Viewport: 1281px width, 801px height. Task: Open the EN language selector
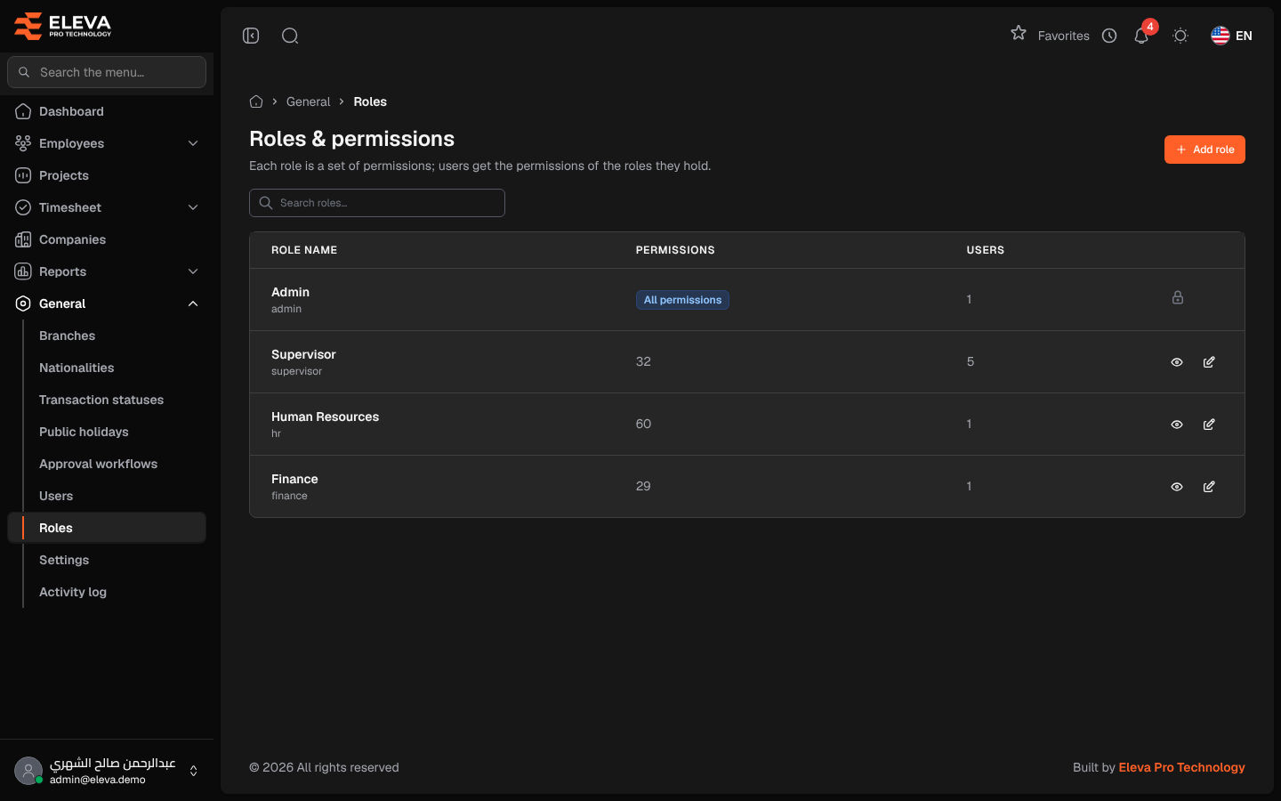(1232, 36)
